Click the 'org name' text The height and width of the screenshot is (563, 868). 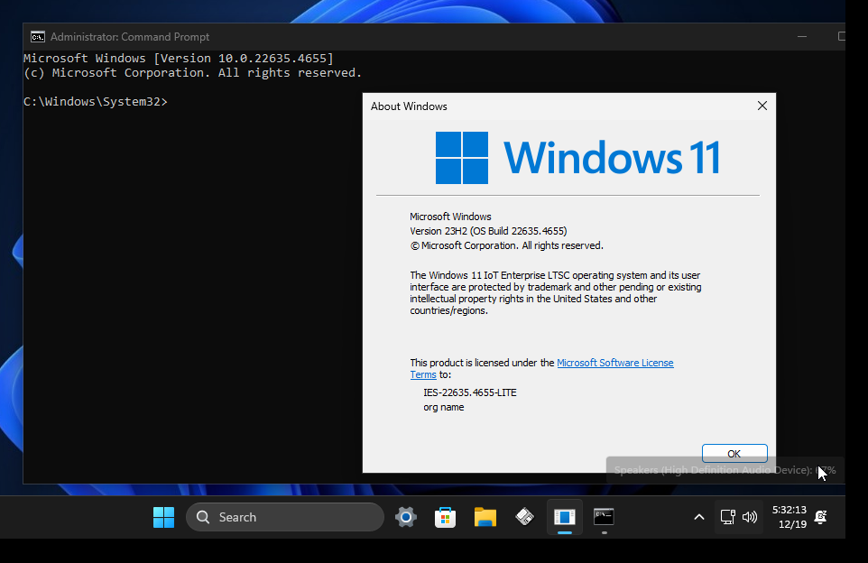click(443, 407)
